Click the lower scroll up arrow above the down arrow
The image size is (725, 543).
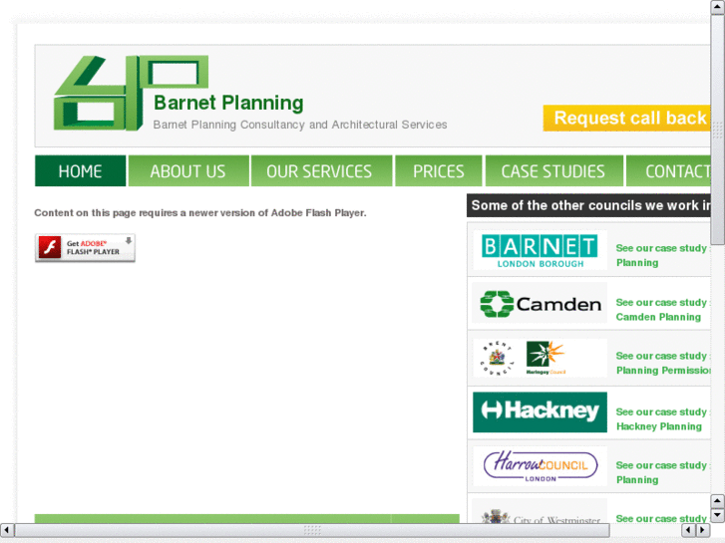[717, 501]
